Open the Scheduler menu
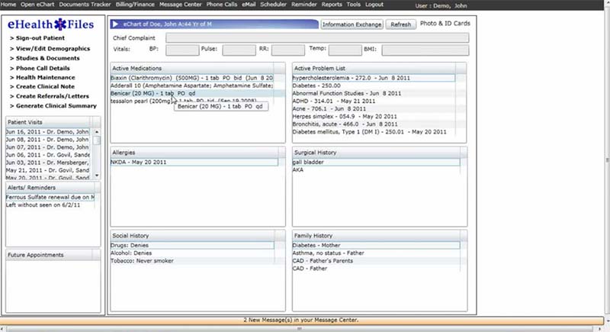Screen dimensions: 610x332 click(x=273, y=5)
